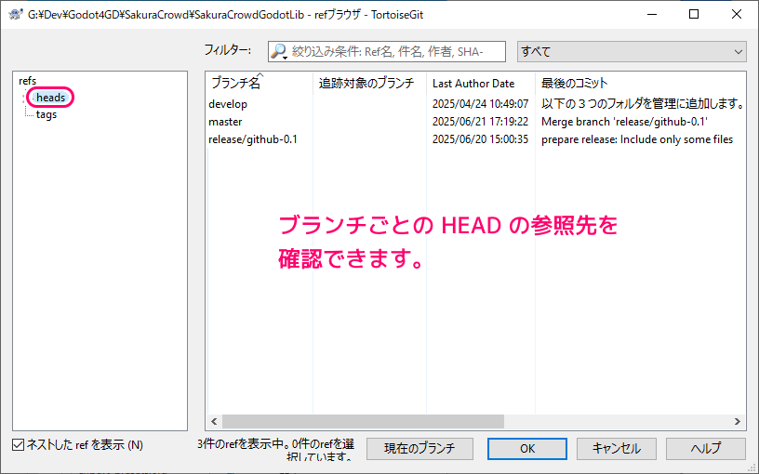This screenshot has height=474, width=759.
Task: Select the refs root node
Action: tap(28, 82)
